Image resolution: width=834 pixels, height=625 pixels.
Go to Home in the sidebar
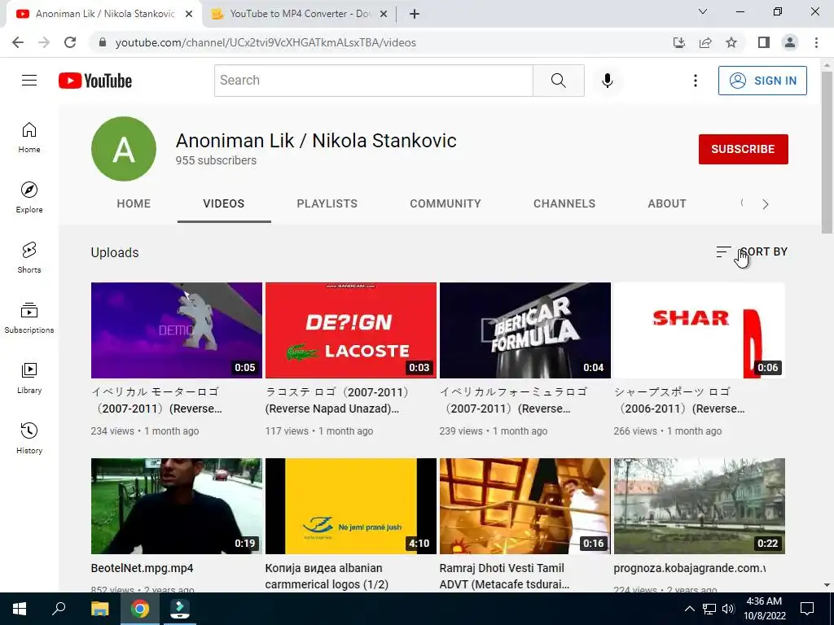pyautogui.click(x=29, y=138)
